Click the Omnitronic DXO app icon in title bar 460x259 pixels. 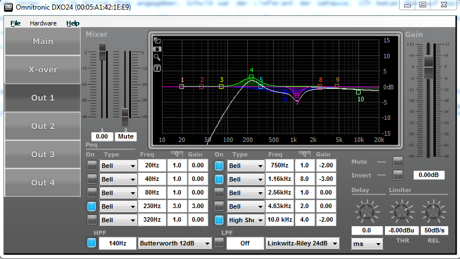tap(8, 7)
